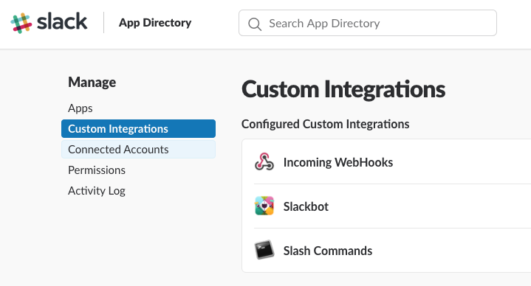
Task: Click the Manage sidebar heading
Action: [x=92, y=82]
